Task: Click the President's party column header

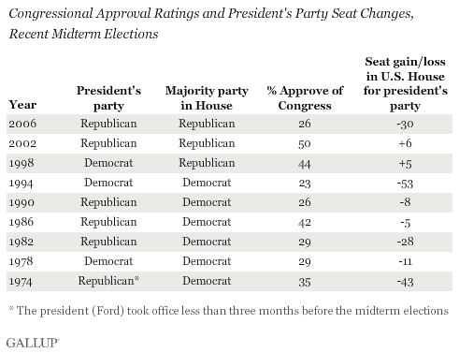Action: (x=108, y=98)
